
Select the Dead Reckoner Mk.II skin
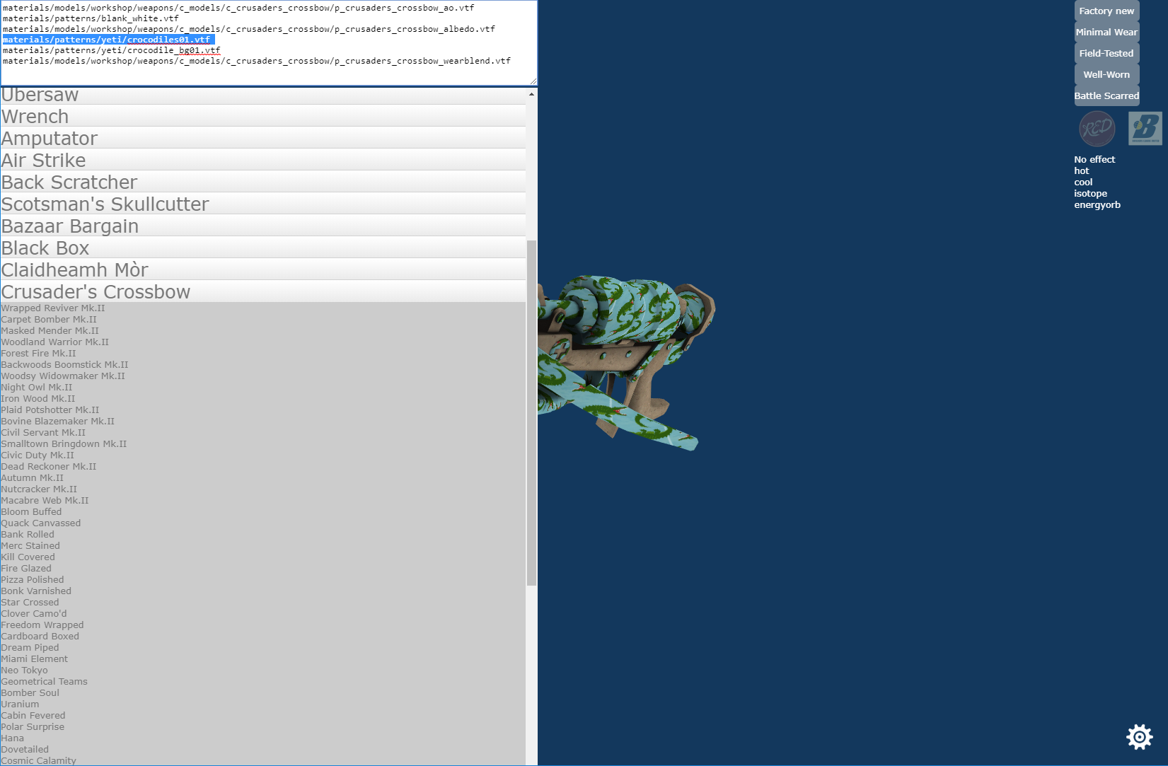(49, 467)
